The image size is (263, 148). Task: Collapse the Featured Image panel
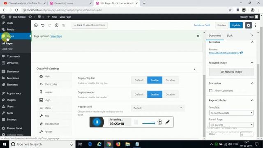point(252,62)
